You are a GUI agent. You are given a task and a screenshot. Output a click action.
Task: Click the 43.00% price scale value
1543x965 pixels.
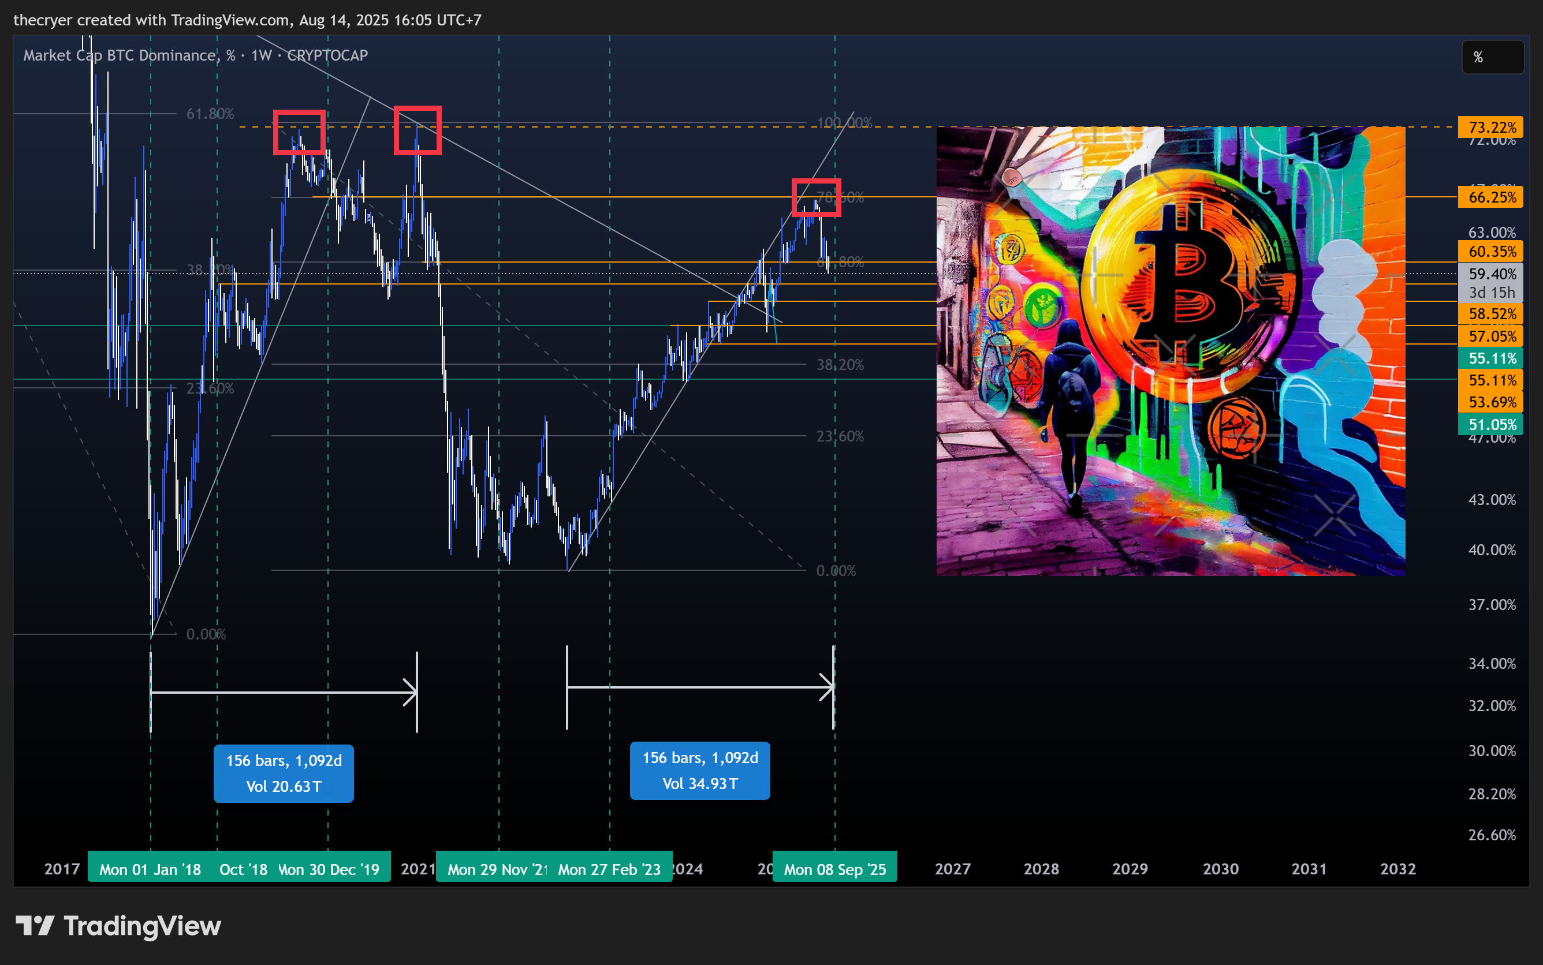[x=1492, y=500]
